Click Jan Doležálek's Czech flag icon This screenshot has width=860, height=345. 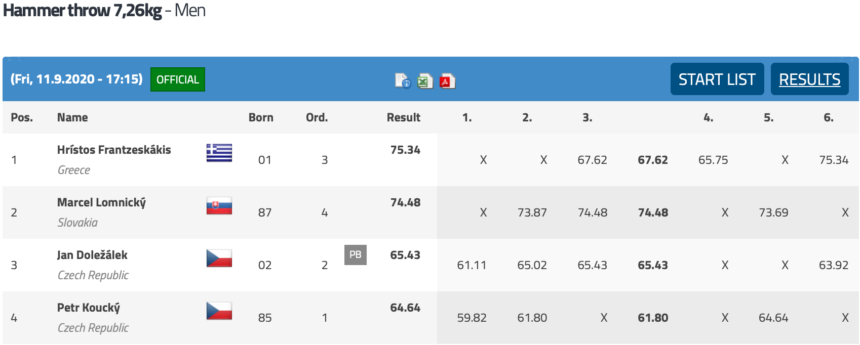(219, 258)
